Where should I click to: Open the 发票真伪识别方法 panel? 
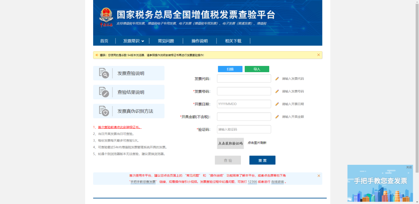pos(129,111)
